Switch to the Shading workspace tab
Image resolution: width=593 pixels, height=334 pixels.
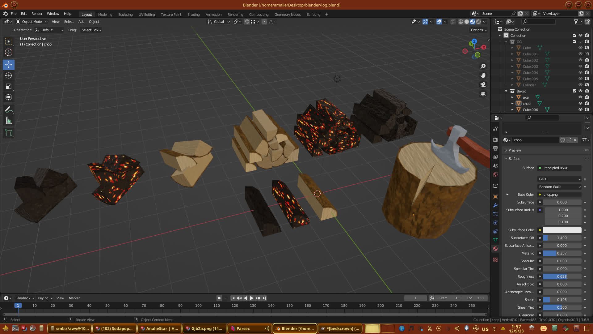click(x=193, y=15)
